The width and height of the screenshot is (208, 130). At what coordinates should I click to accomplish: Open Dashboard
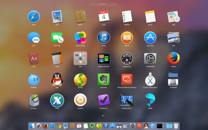(127, 58)
